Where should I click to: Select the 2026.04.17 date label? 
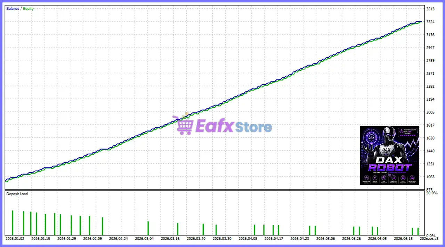coord(274,239)
